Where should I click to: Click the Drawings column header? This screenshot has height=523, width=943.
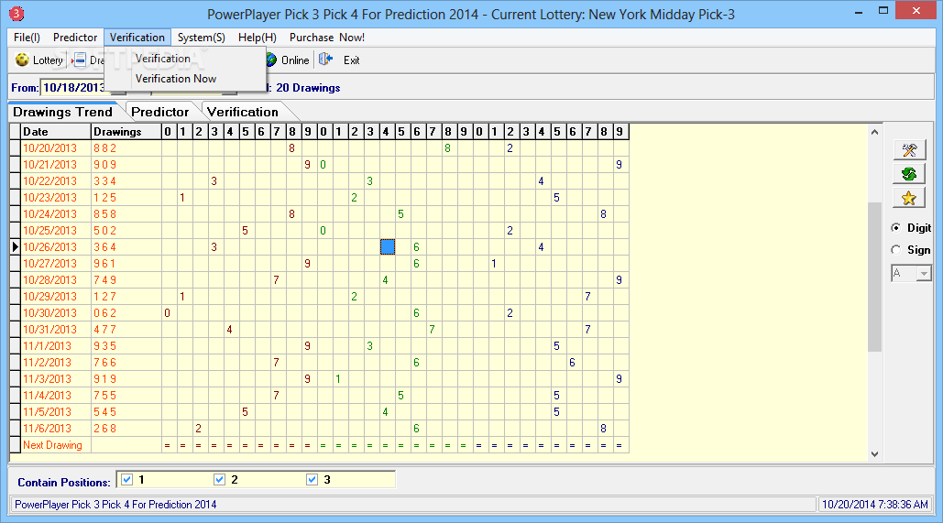click(x=126, y=132)
